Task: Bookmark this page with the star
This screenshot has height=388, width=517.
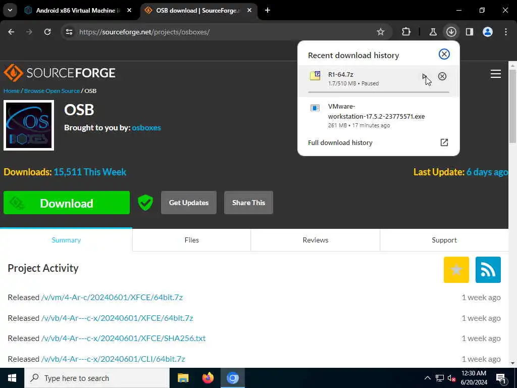Action: coord(381,32)
